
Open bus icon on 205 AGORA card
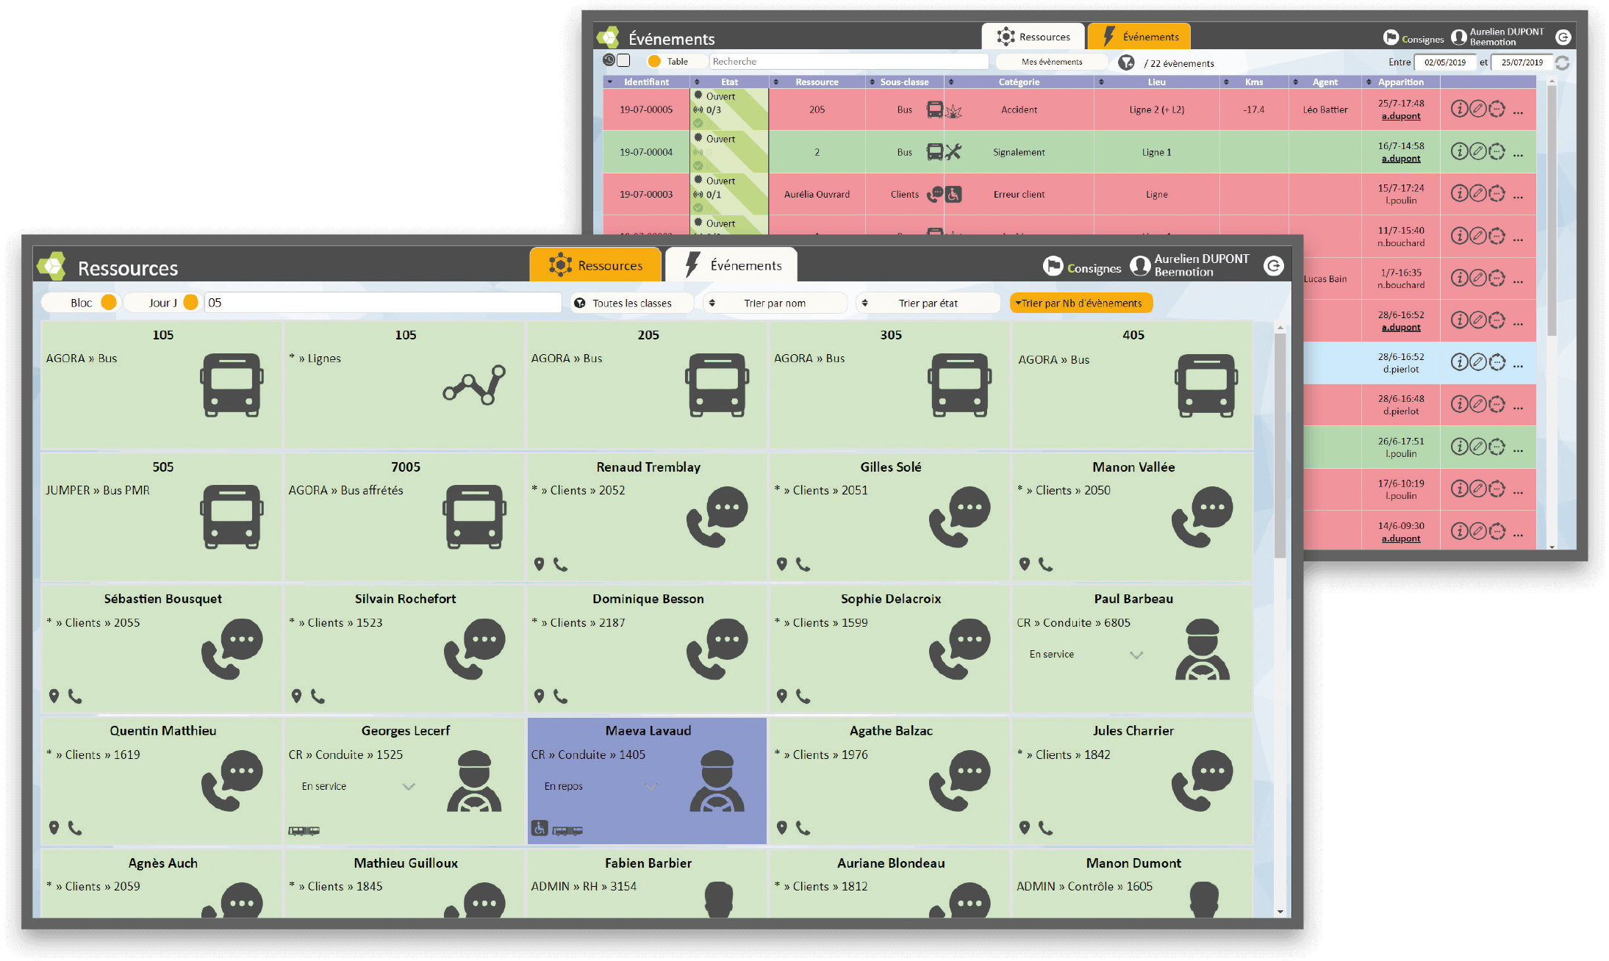click(x=717, y=385)
